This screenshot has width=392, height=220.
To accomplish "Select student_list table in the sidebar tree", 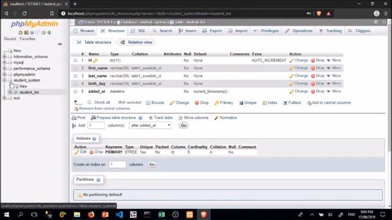I will pos(29,92).
